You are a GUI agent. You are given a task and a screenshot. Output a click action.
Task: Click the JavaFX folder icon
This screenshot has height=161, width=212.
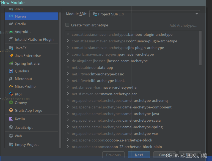point(11,48)
